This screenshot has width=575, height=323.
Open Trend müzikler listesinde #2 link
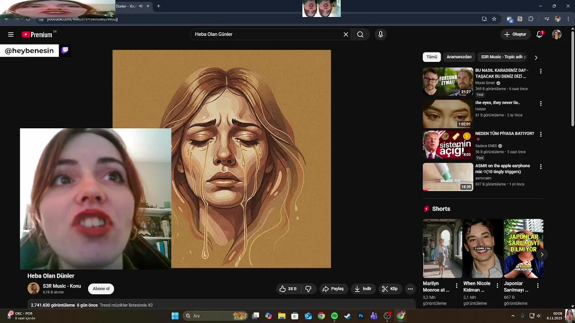click(x=126, y=305)
